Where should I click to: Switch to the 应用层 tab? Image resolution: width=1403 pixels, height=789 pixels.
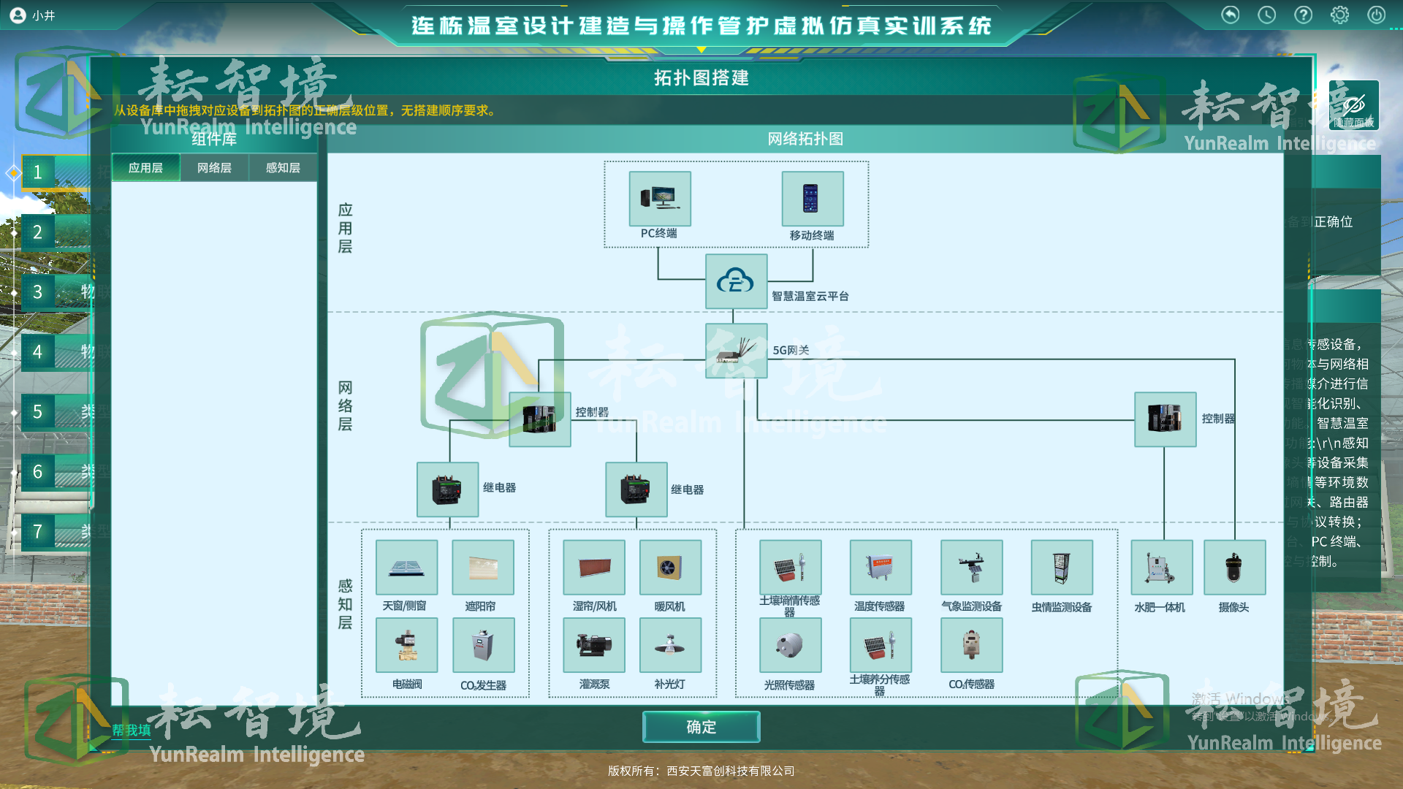point(146,168)
